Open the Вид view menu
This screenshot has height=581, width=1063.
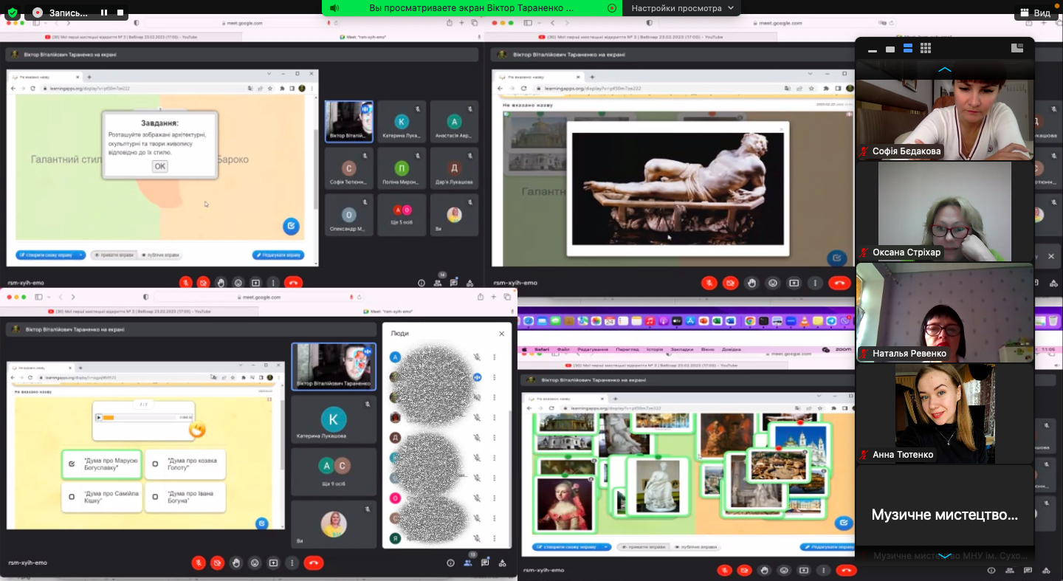tap(1034, 13)
